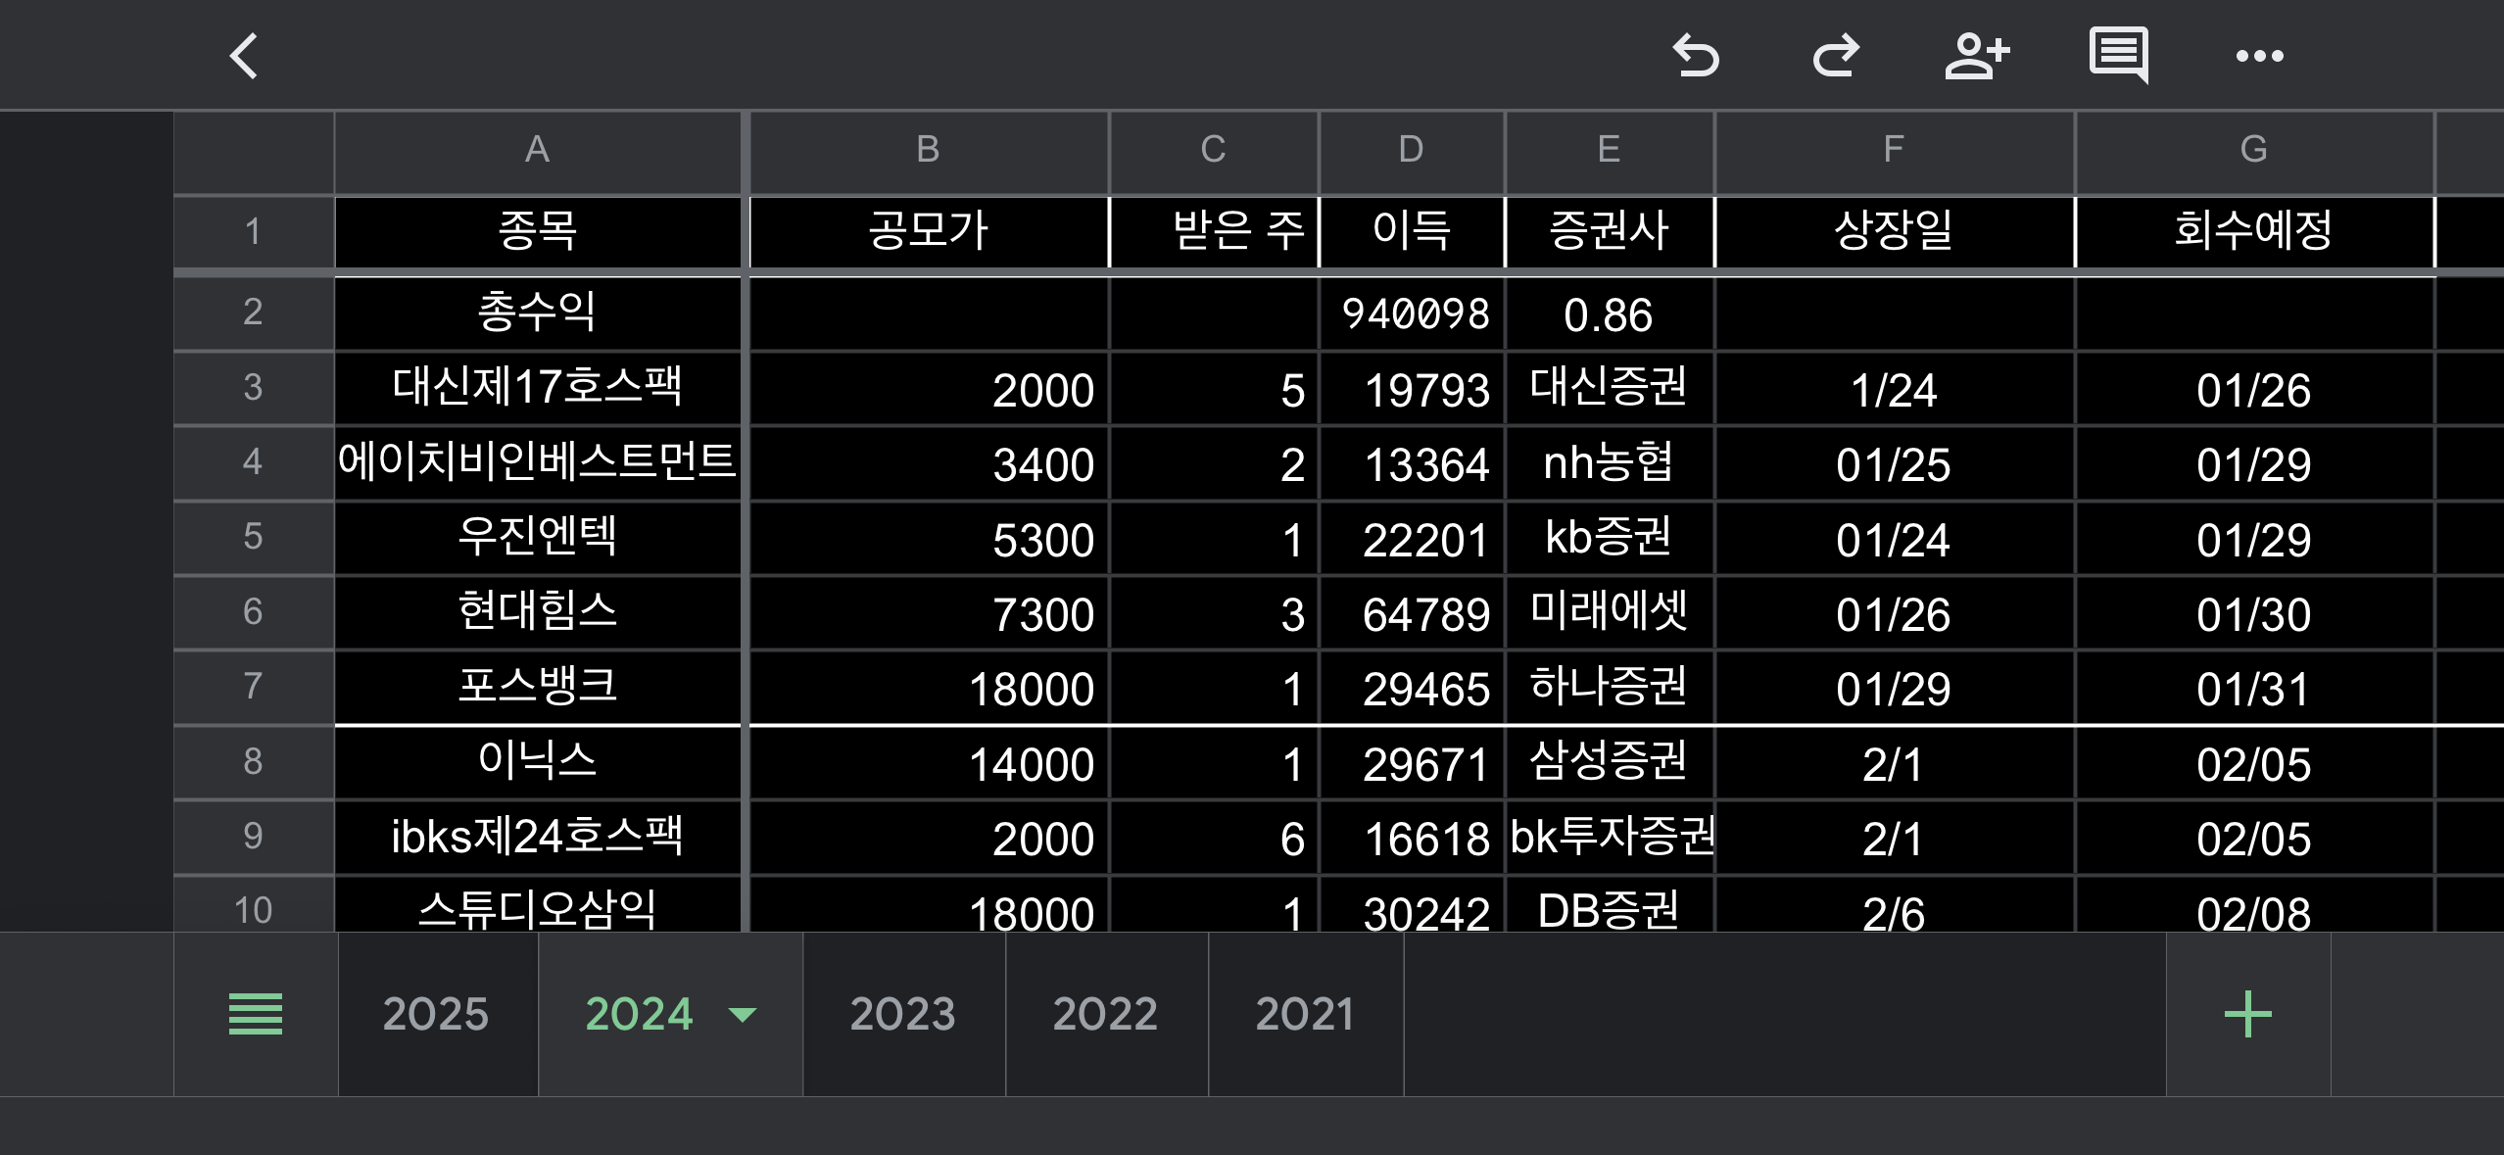Select the 현대힘스 cell
This screenshot has height=1155, width=2504.
click(537, 612)
